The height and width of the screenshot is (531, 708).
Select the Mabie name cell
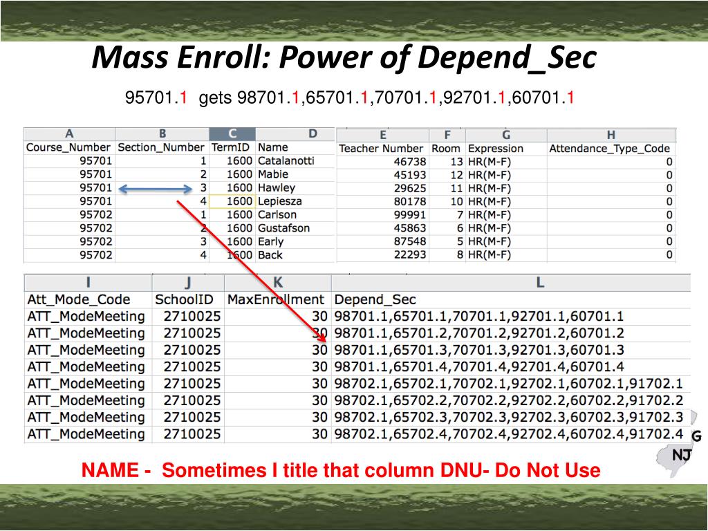(295, 174)
